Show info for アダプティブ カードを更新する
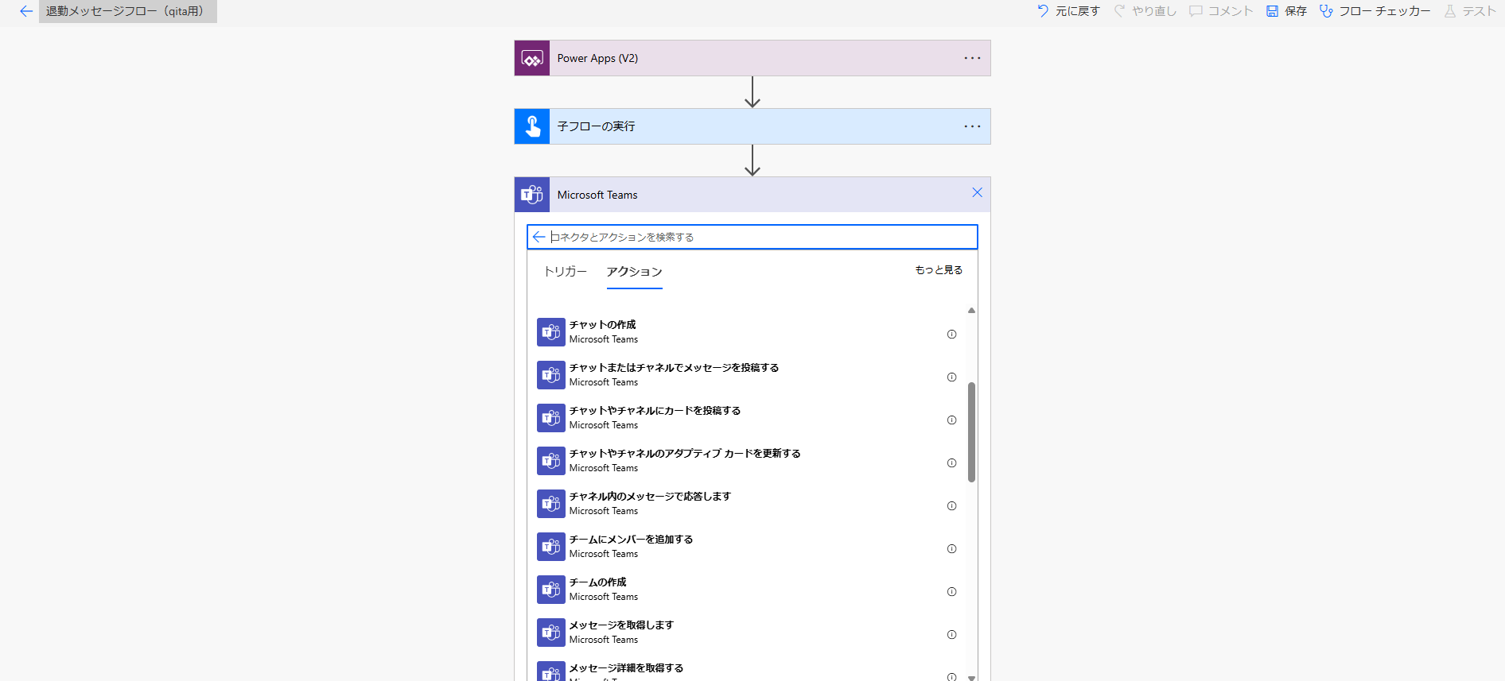Screen dimensions: 1505x681 [x=951, y=463]
